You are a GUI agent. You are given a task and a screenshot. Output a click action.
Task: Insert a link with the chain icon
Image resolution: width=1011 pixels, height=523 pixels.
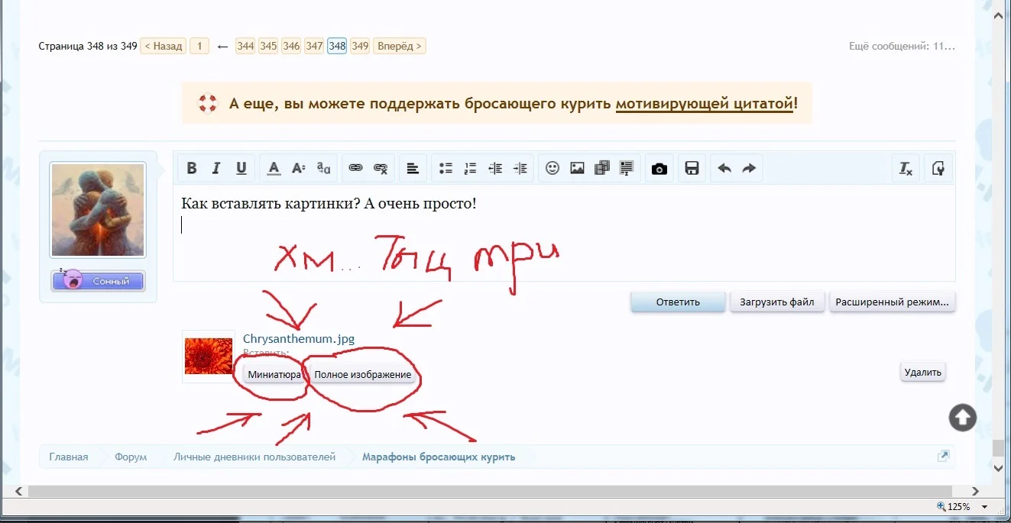(x=355, y=168)
